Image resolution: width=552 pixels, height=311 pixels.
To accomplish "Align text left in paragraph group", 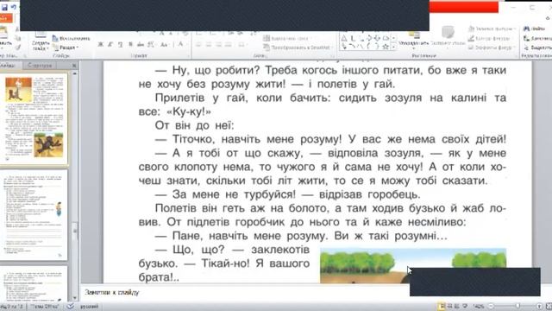I will point(199,45).
